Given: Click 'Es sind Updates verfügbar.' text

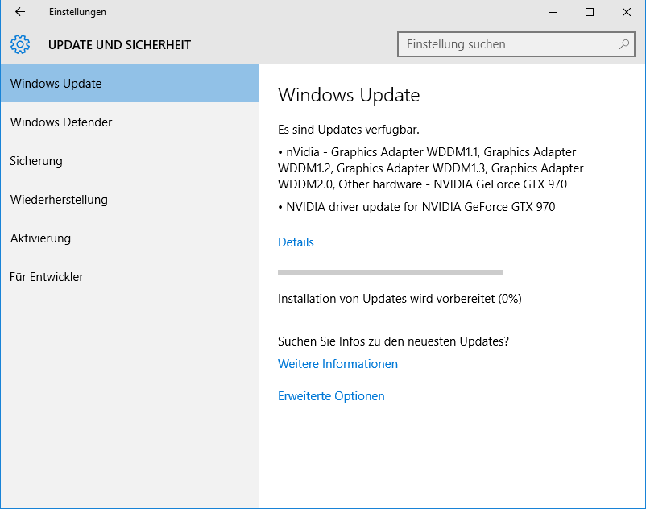Looking at the screenshot, I should tap(349, 130).
